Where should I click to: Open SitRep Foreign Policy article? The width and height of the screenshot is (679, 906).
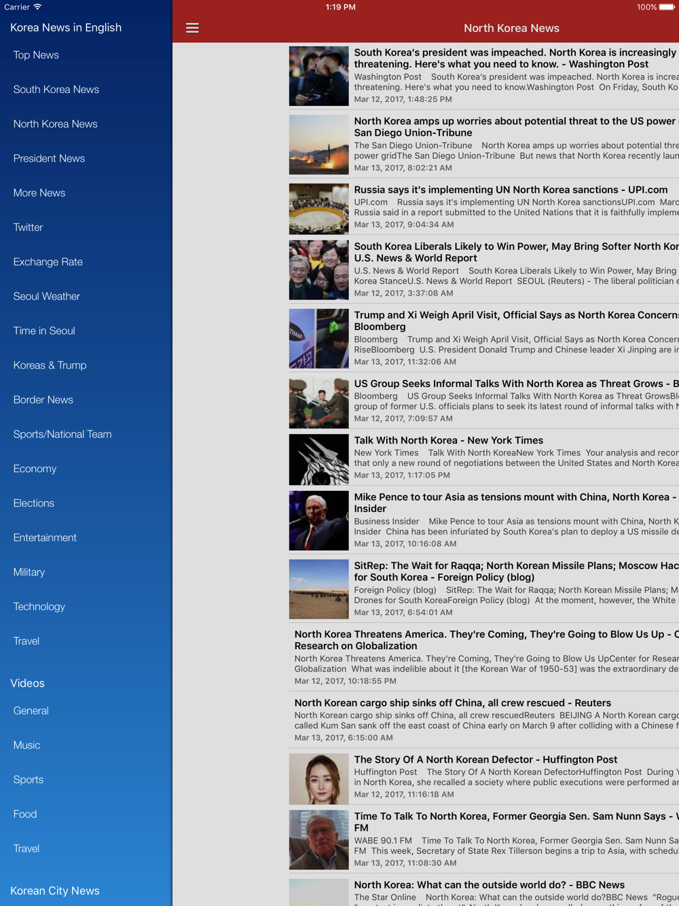[x=516, y=571]
